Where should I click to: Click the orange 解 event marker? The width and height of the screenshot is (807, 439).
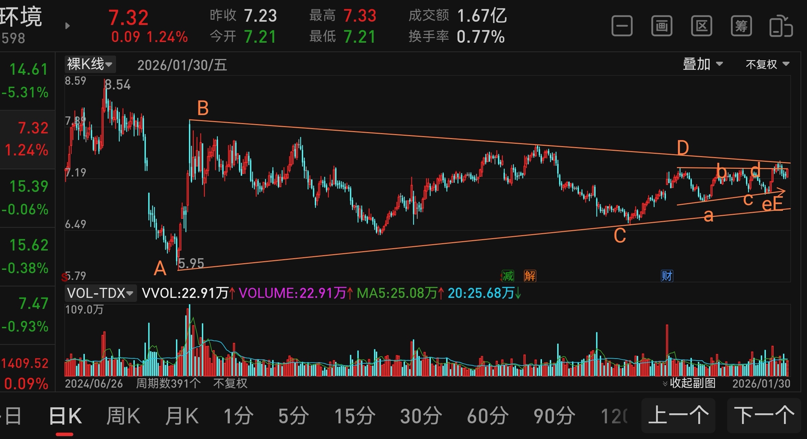point(530,276)
